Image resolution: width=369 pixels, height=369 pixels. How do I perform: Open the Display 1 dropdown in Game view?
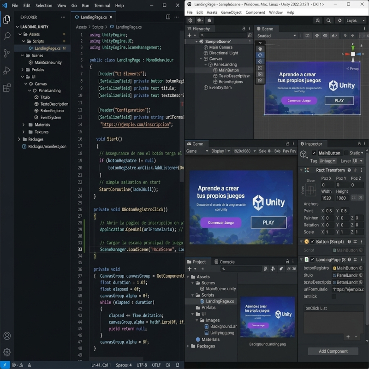(x=220, y=151)
